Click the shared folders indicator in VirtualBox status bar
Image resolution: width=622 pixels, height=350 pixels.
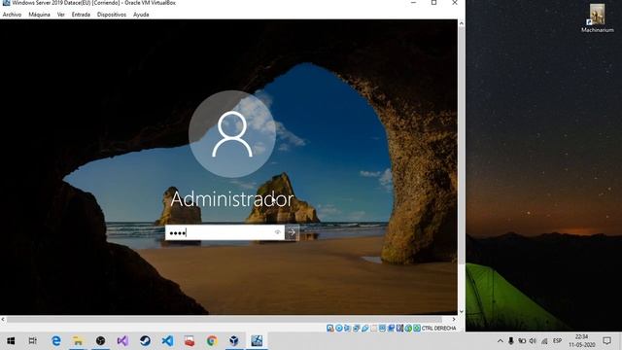click(x=374, y=329)
